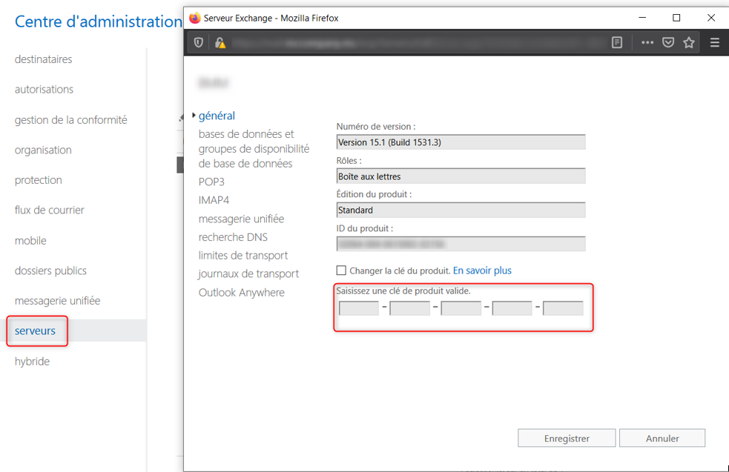The height and width of the screenshot is (472, 729).
Task: Open 'protection' in the admin center sidebar
Action: pos(38,180)
